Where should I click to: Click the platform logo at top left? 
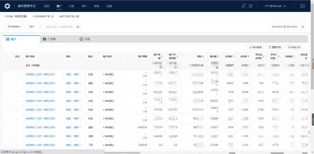click(8, 6)
